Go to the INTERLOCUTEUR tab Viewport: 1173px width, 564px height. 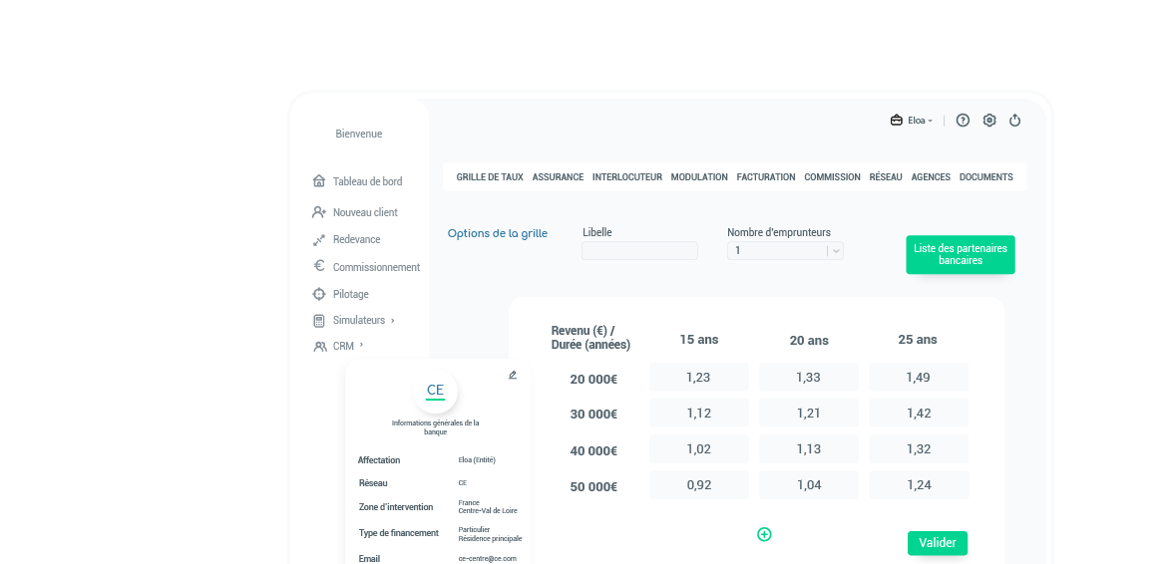point(626,177)
